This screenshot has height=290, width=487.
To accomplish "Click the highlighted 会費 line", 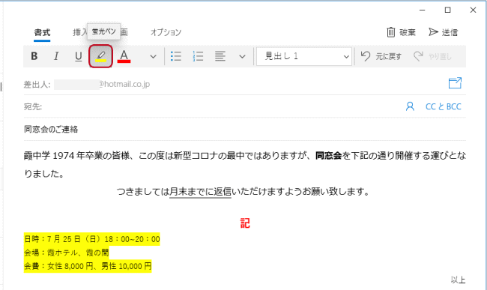I will pos(88,266).
